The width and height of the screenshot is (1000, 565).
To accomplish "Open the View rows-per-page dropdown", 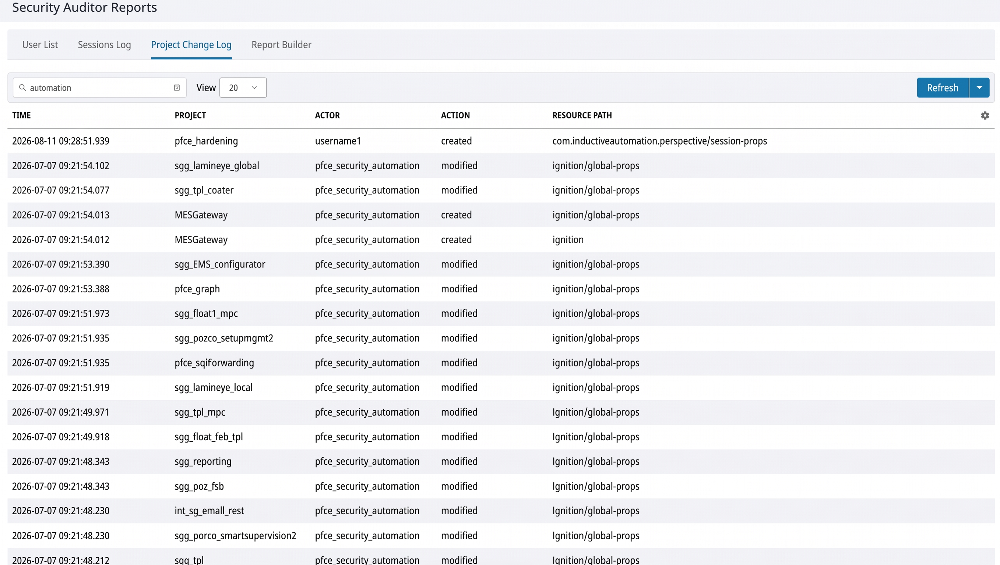I will pos(243,88).
